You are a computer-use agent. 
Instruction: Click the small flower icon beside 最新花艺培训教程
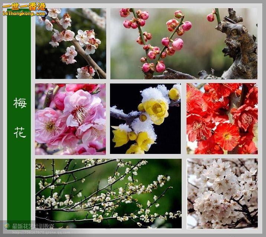[7, 226]
